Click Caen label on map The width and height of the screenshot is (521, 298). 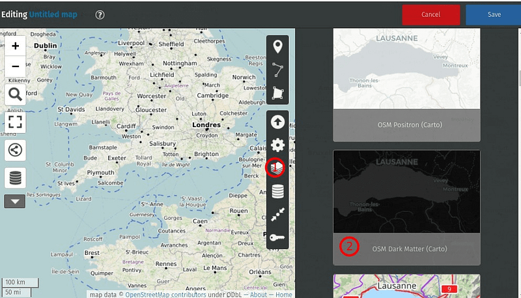tap(200, 221)
